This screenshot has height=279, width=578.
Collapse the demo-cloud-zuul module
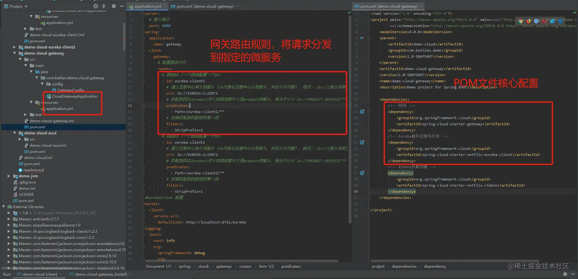[x=15, y=133]
